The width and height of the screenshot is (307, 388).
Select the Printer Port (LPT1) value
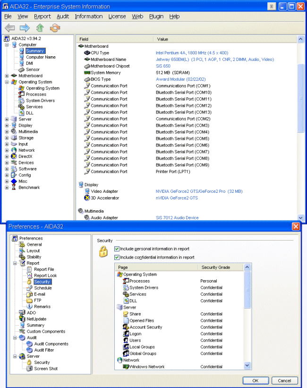coord(173,172)
